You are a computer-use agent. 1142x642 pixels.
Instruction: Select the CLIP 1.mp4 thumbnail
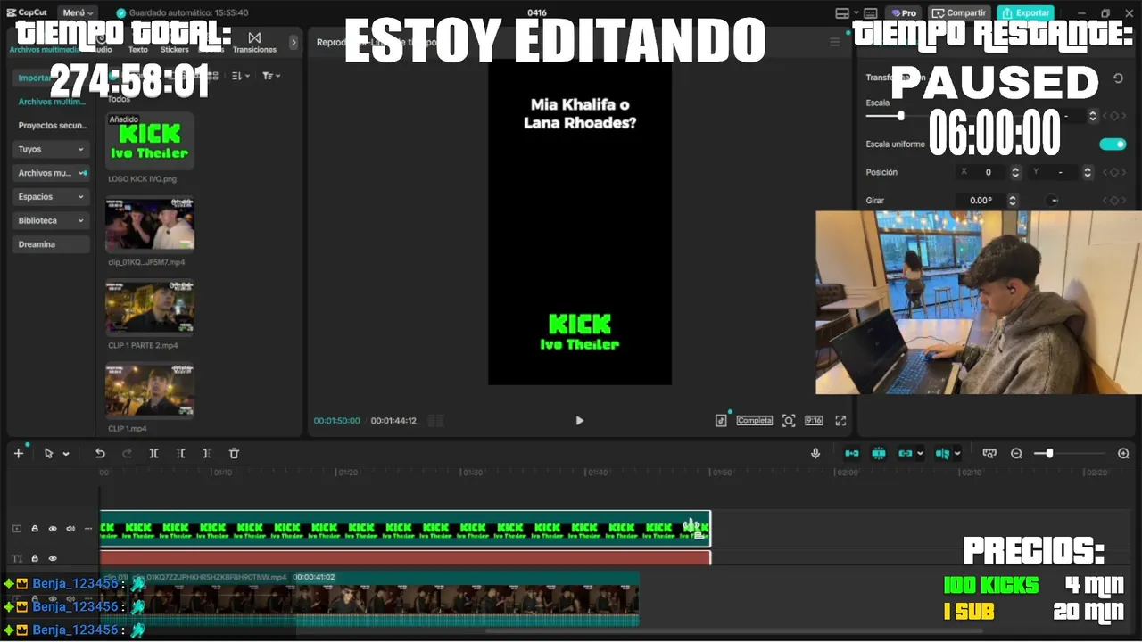(150, 390)
